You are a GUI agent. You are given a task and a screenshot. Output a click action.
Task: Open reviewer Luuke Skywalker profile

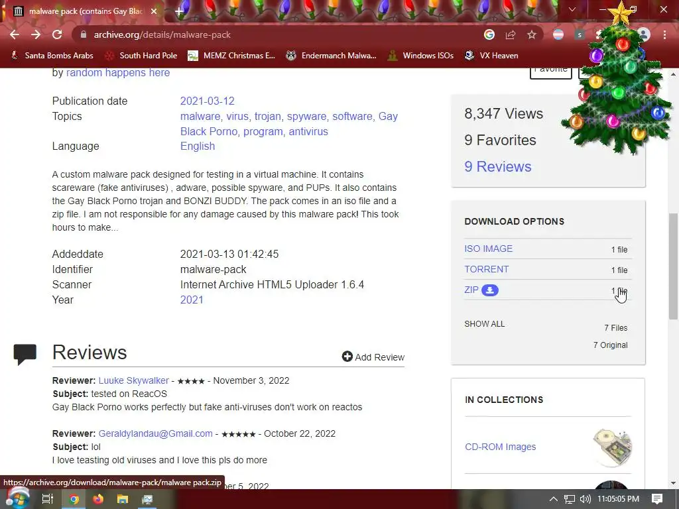tap(133, 380)
